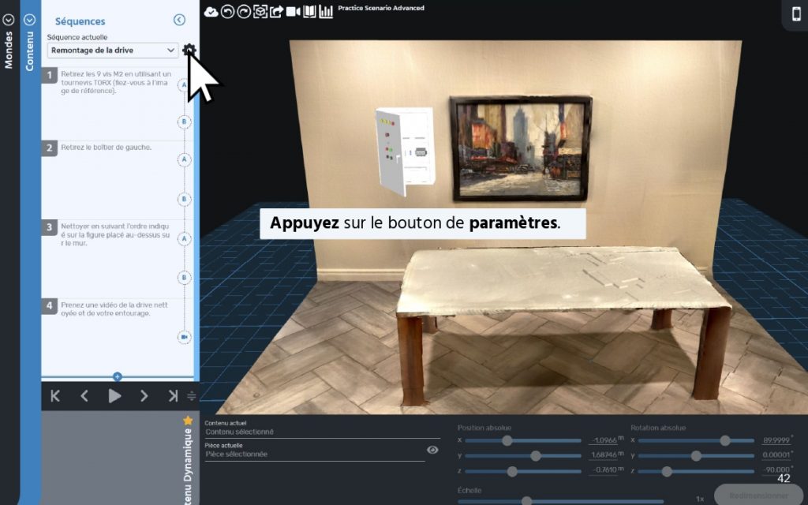Click the rotation x value 89.9999

[776, 440]
